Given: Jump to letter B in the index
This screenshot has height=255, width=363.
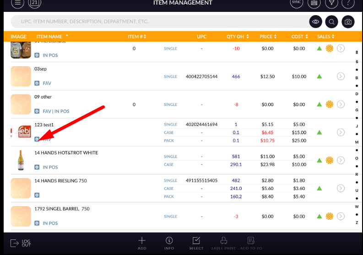Looking at the screenshot, I should click(357, 78).
